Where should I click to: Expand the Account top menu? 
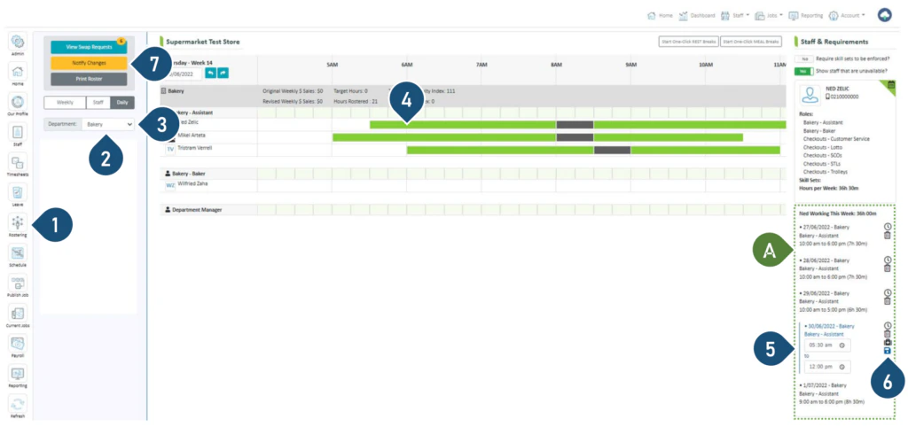tap(847, 16)
